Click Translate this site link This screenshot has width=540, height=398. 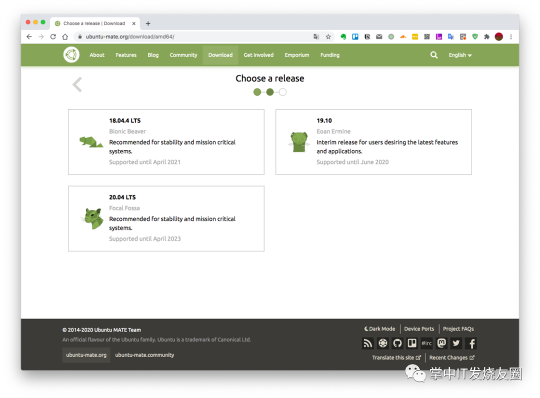tap(396, 357)
